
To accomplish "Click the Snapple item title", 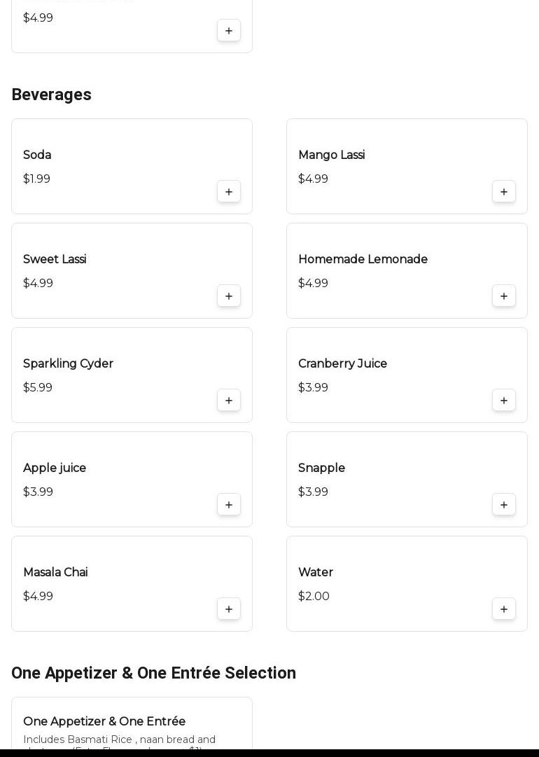I will [x=321, y=468].
